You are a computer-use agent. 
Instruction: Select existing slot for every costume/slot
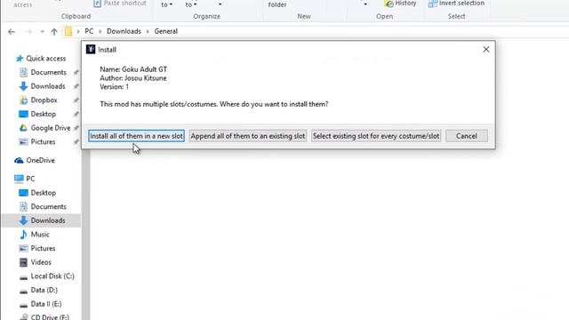tap(376, 136)
